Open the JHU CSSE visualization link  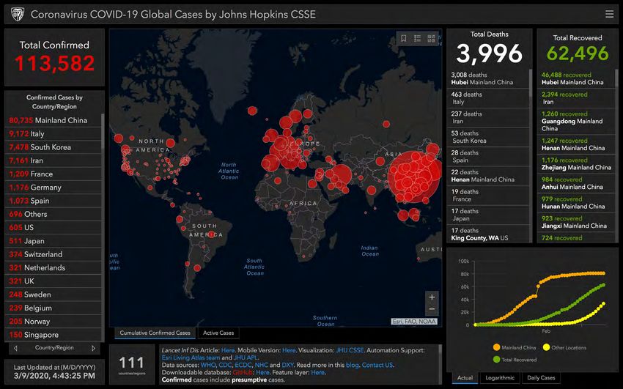click(x=350, y=350)
